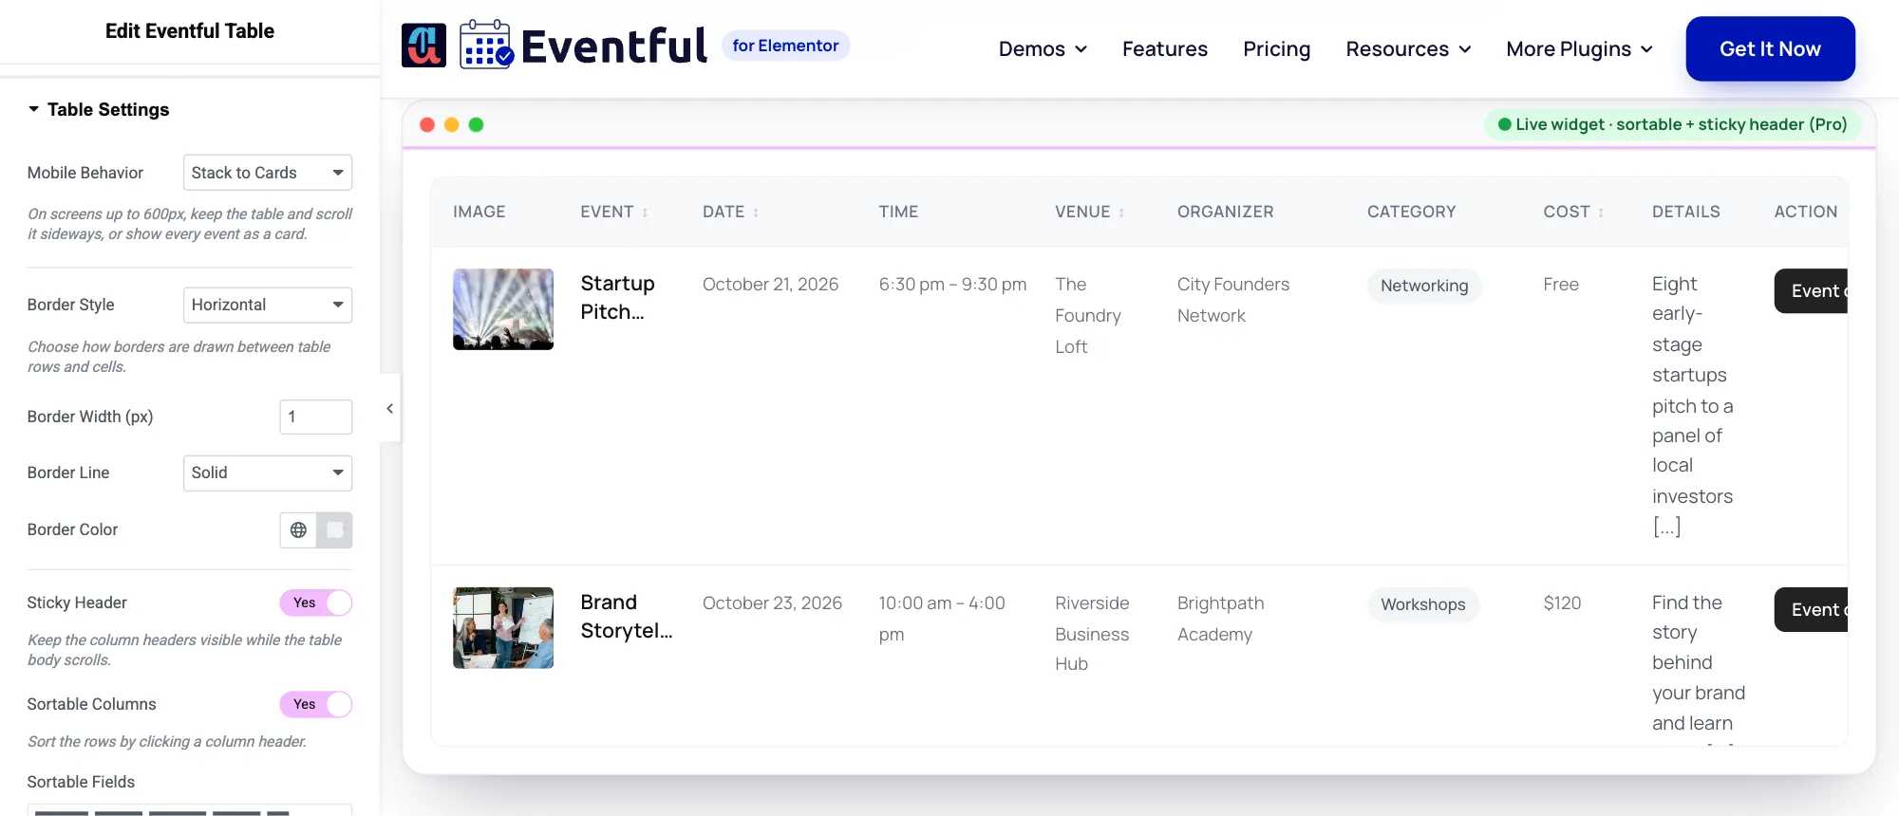This screenshot has width=1899, height=816.
Task: Open the Border Line dropdown
Action: [268, 473]
